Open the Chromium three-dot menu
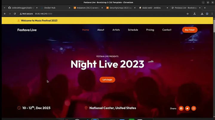Image resolution: width=215 pixels, height=120 pixels. pos(212,14)
